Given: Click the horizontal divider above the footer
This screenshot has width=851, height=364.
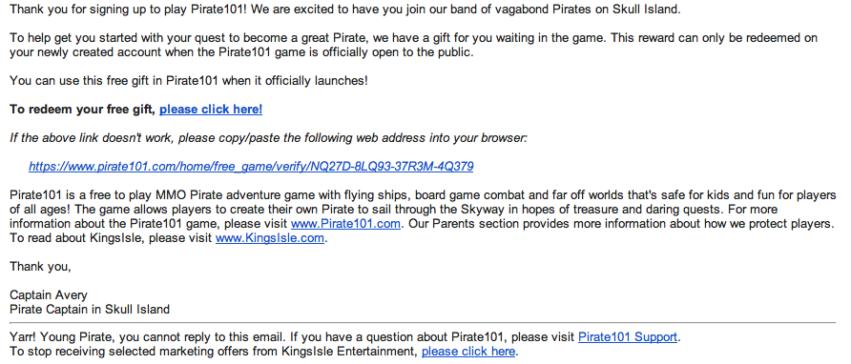Looking at the screenshot, I should pyautogui.click(x=423, y=323).
